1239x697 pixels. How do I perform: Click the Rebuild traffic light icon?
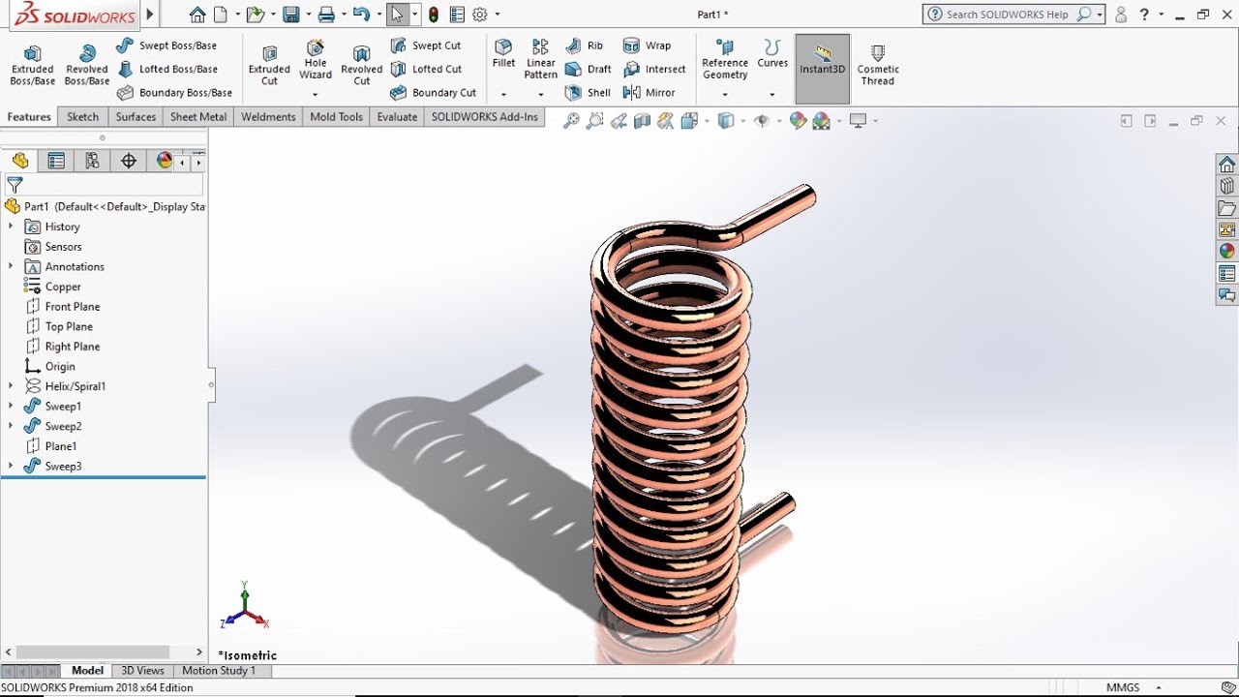pyautogui.click(x=433, y=15)
